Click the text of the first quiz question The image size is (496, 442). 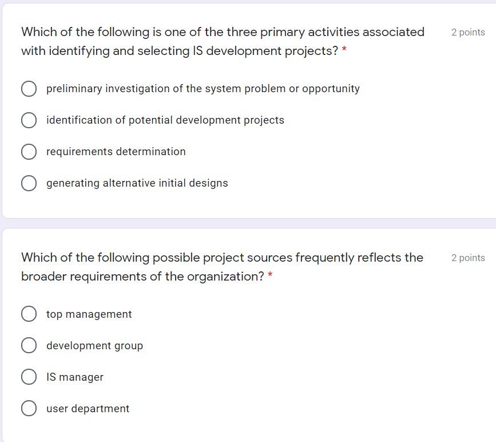click(x=222, y=41)
